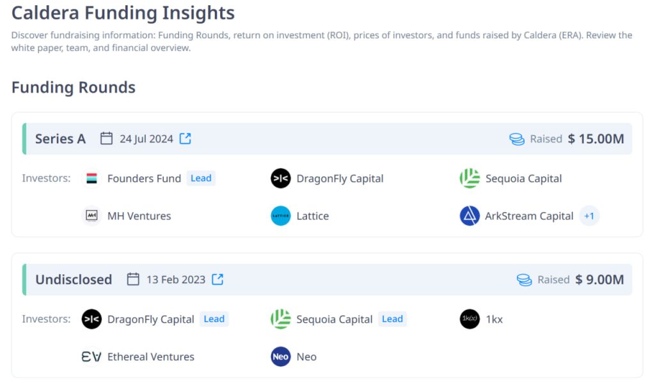Click Sequoia Capital logo in Series A

tap(470, 178)
